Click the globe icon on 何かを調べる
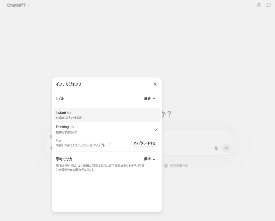 (166, 166)
